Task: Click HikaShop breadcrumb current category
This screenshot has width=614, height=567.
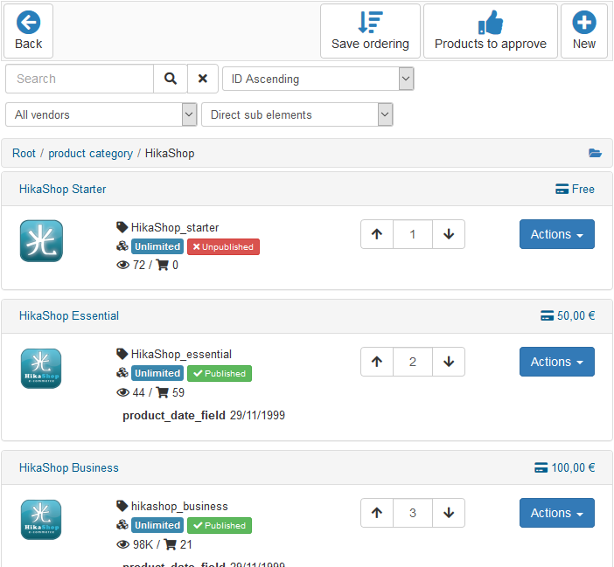Action: point(170,153)
